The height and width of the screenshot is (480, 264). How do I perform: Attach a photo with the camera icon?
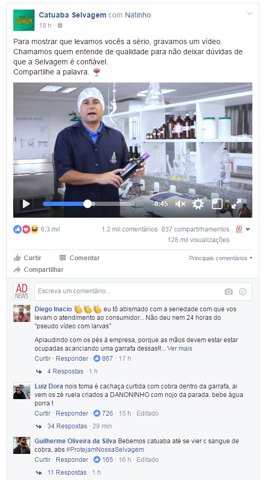(x=228, y=292)
